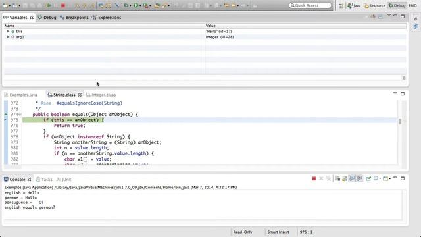
Task: Click the green Run launch icon
Action: tap(136, 5)
